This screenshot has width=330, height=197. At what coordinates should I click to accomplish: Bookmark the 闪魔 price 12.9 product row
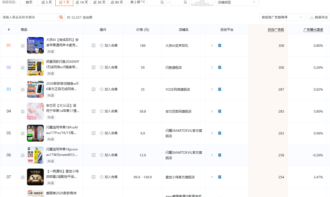click(23, 155)
